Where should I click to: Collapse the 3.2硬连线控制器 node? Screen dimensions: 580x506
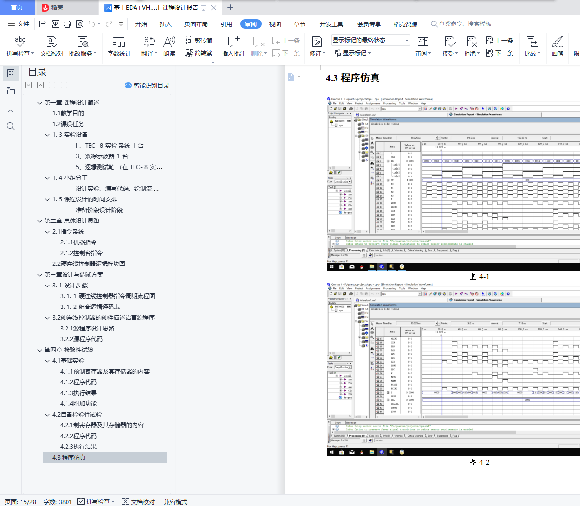47,318
